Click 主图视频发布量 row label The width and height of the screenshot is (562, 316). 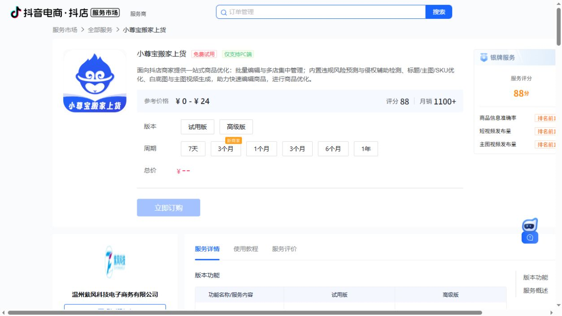pyautogui.click(x=498, y=144)
